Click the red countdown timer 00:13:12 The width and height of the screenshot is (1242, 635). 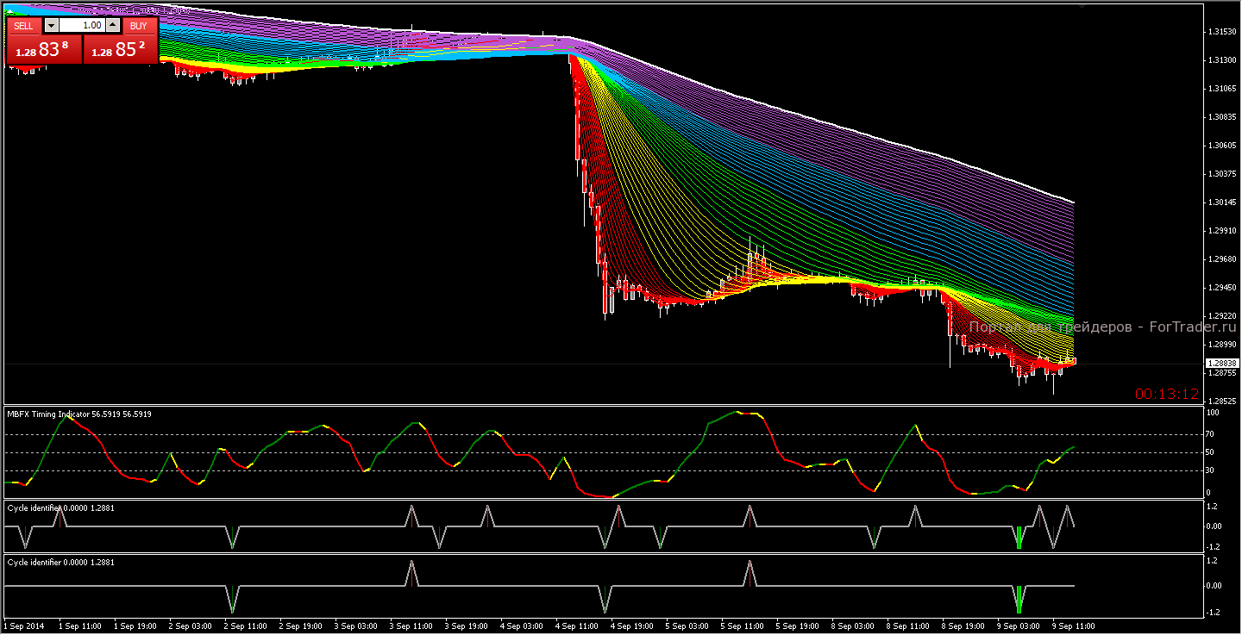point(1167,395)
